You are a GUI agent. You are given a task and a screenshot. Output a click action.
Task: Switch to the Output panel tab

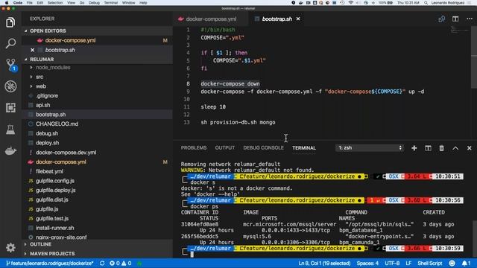click(225, 148)
